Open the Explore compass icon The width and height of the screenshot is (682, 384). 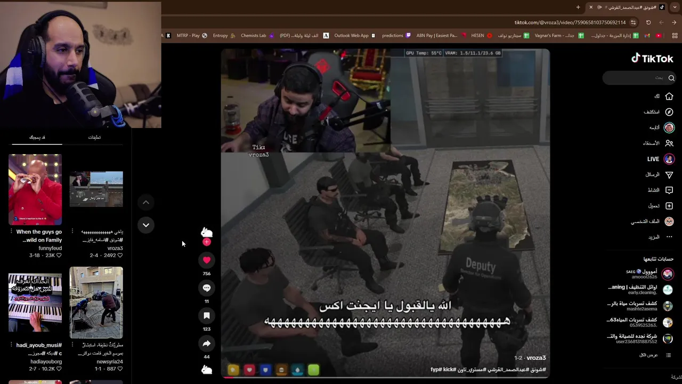(669, 112)
